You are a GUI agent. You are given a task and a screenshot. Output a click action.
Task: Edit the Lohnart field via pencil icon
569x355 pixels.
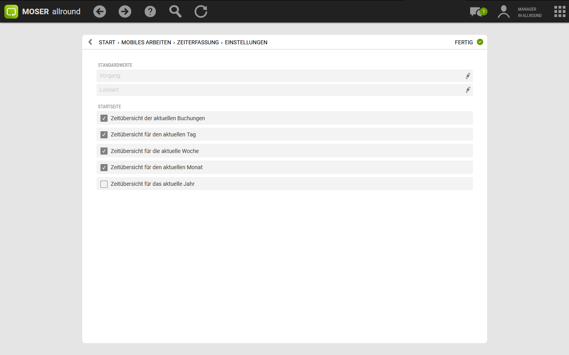[468, 90]
